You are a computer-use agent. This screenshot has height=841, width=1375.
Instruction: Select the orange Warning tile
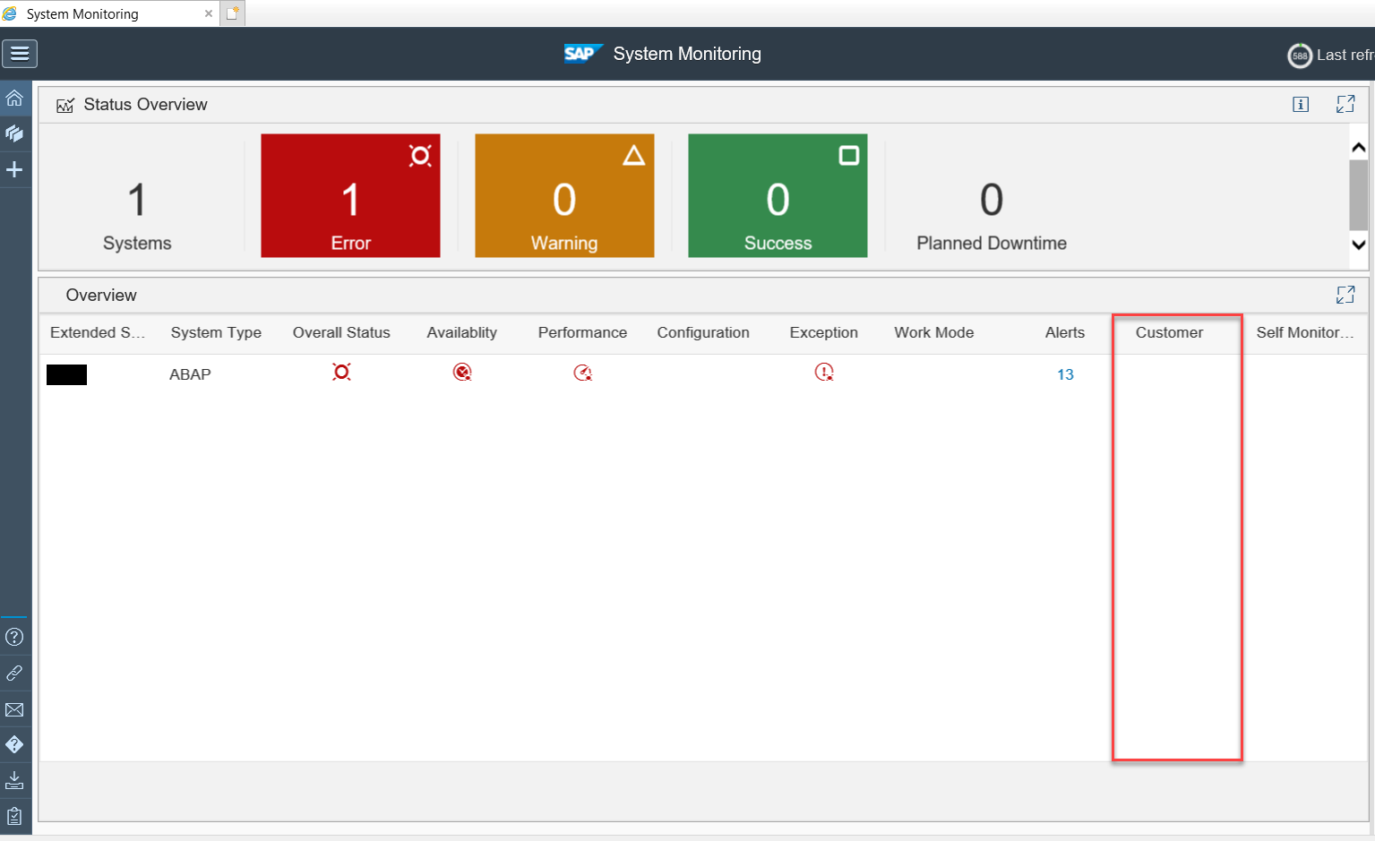pos(564,195)
